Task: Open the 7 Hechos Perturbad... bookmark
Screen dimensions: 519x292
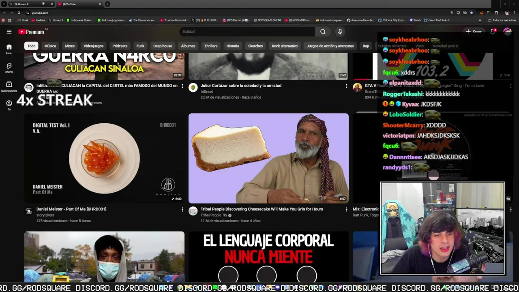Action: (x=174, y=20)
